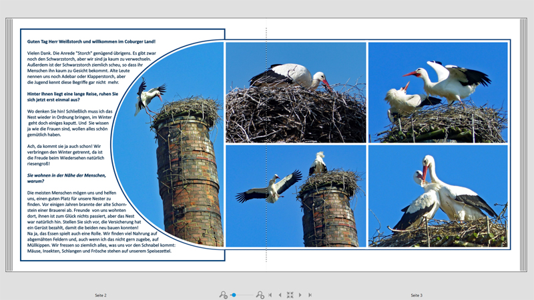Click the blue zoom slider handle

coord(234,295)
